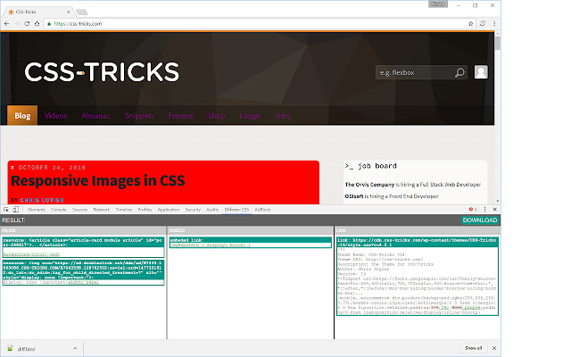Image resolution: width=571 pixels, height=357 pixels.
Task: Click the CSS-TRICKS site logo
Action: (x=102, y=71)
